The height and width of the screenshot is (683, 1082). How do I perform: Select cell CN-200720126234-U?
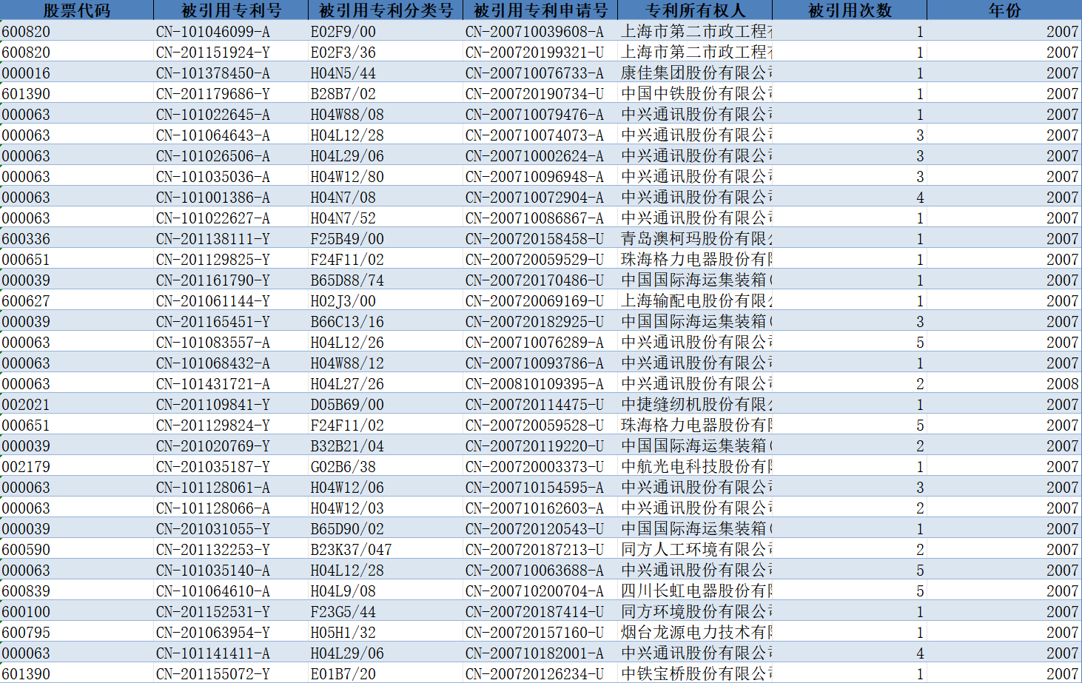540,673
